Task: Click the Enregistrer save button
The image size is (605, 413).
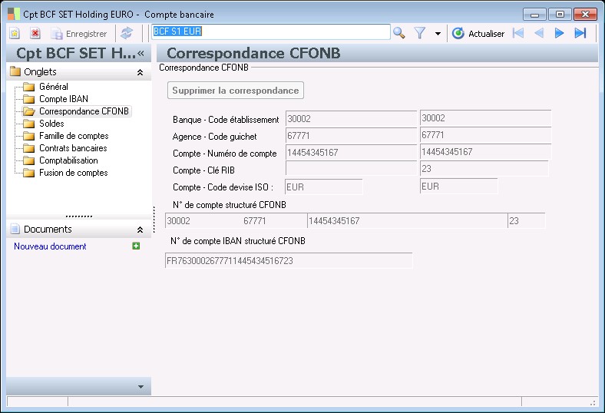Action: [x=79, y=34]
